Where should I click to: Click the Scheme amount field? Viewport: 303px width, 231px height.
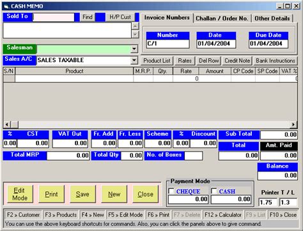[x=158, y=143]
